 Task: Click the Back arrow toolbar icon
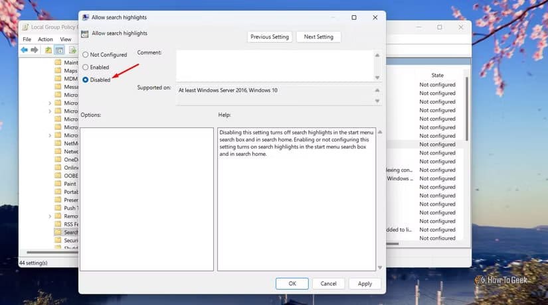pos(25,50)
